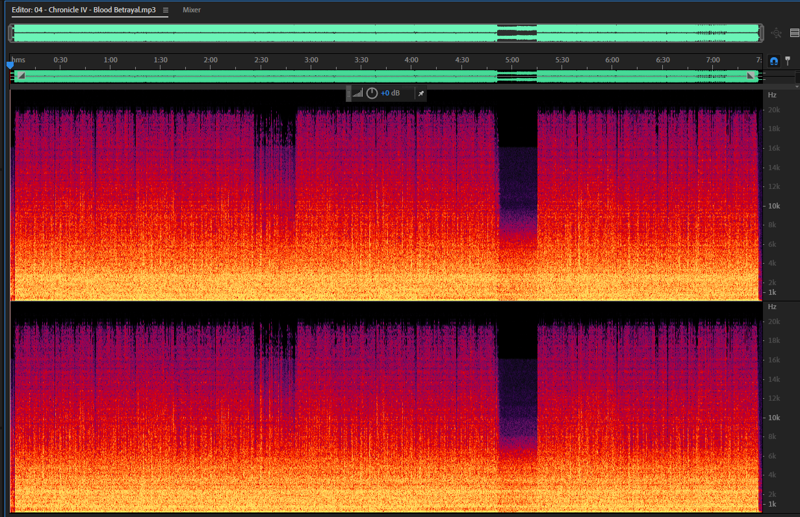
Task: Click the 2:00 mark on the ruler
Action: tap(211, 60)
